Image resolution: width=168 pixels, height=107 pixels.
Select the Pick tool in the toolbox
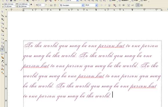point(2,12)
